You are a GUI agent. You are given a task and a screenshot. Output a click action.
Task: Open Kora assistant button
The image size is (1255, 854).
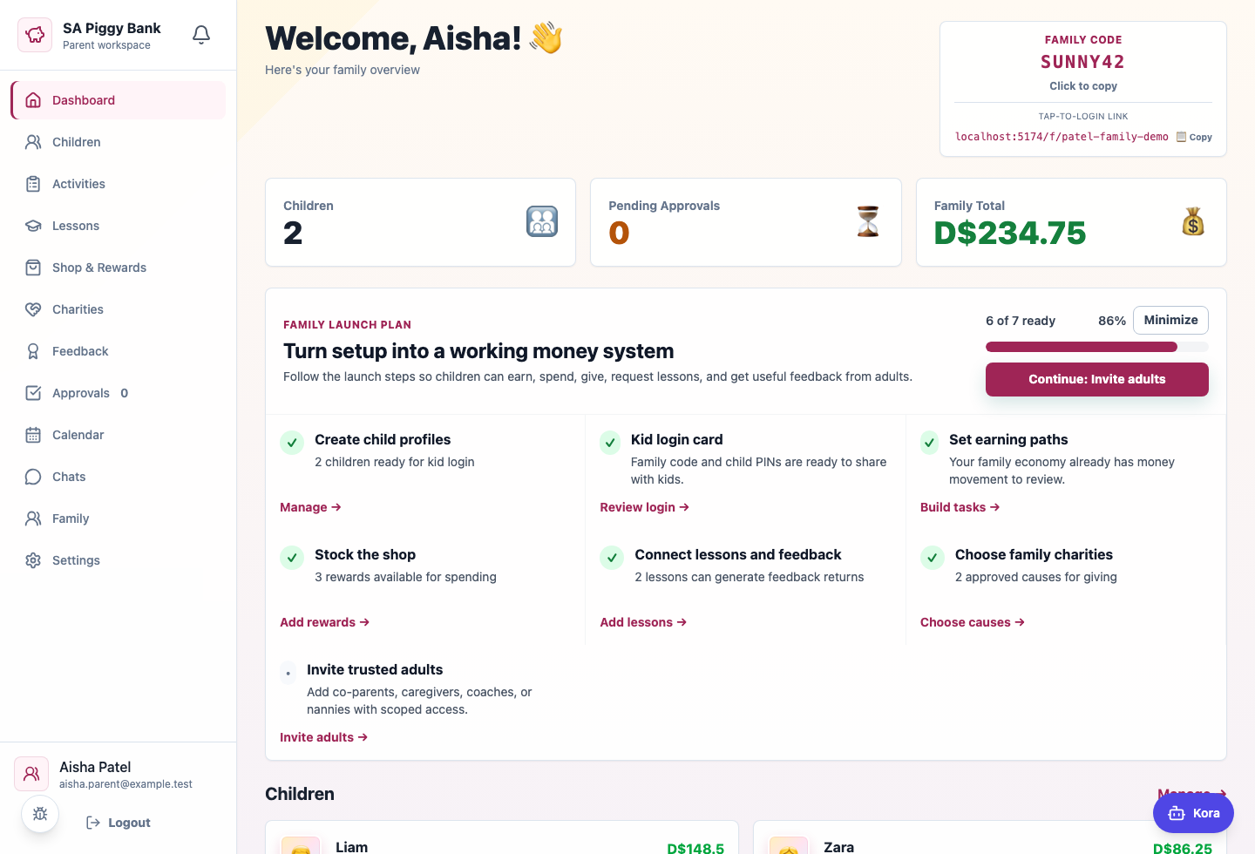[x=1193, y=813]
